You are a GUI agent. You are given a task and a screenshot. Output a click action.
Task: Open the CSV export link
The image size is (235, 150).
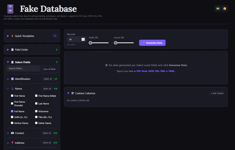click(x=138, y=71)
